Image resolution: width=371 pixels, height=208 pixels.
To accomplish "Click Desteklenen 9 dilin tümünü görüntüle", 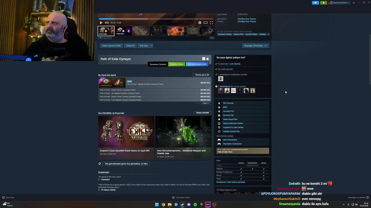I will 231,182.
